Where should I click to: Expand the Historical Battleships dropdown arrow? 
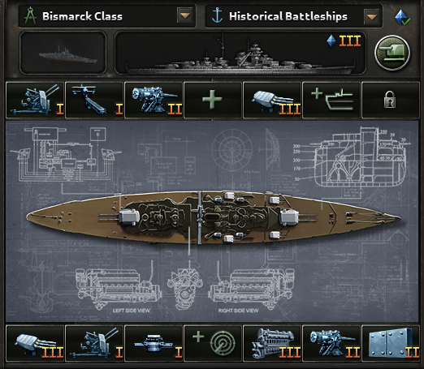[372, 17]
